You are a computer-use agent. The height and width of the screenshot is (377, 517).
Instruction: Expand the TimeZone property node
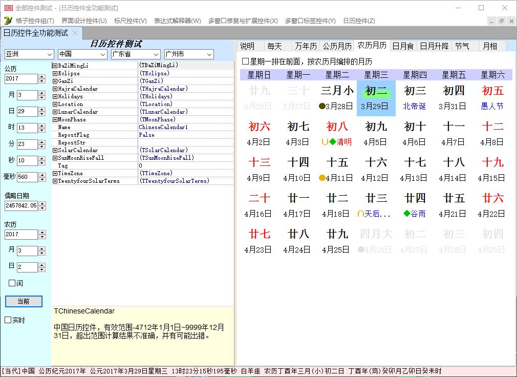pos(55,173)
